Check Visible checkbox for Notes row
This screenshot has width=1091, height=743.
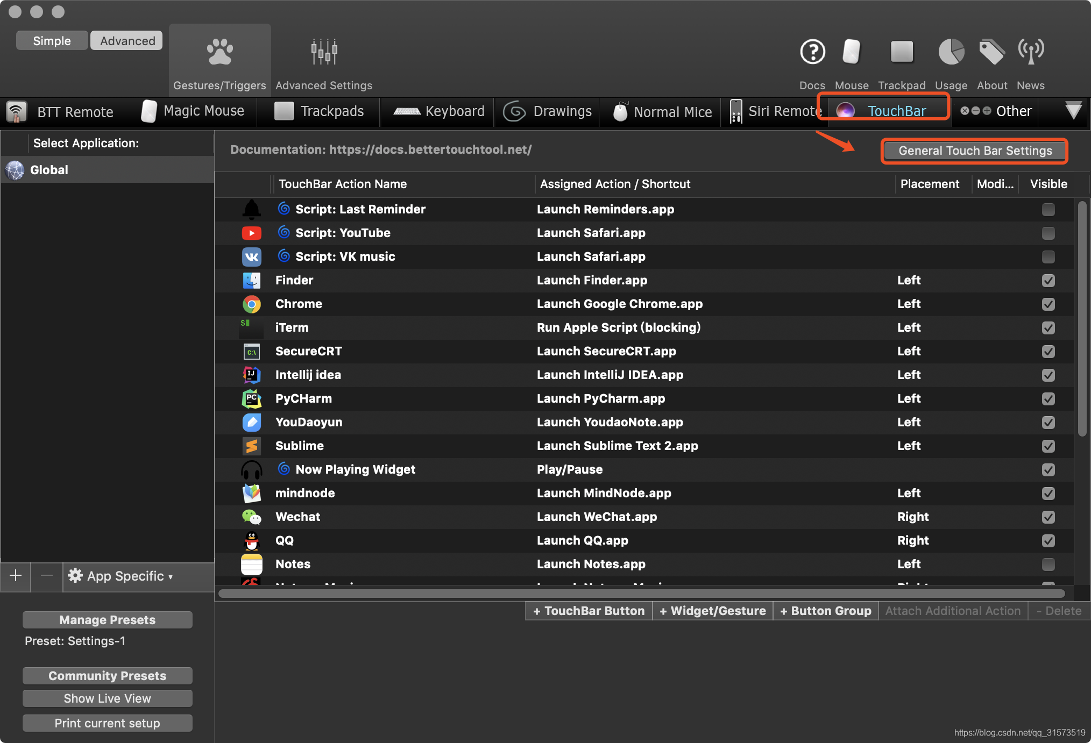(1048, 565)
